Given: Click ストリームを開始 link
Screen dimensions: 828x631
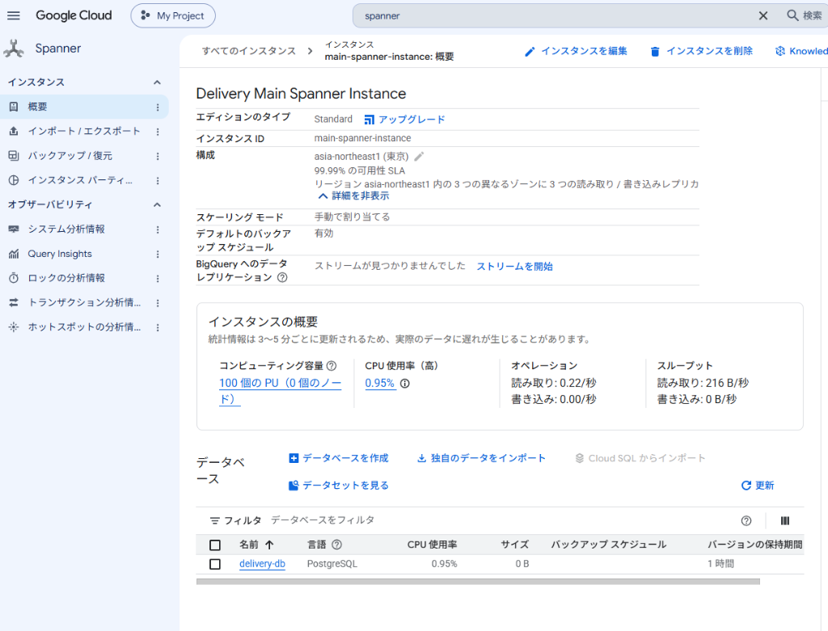Looking at the screenshot, I should (515, 267).
